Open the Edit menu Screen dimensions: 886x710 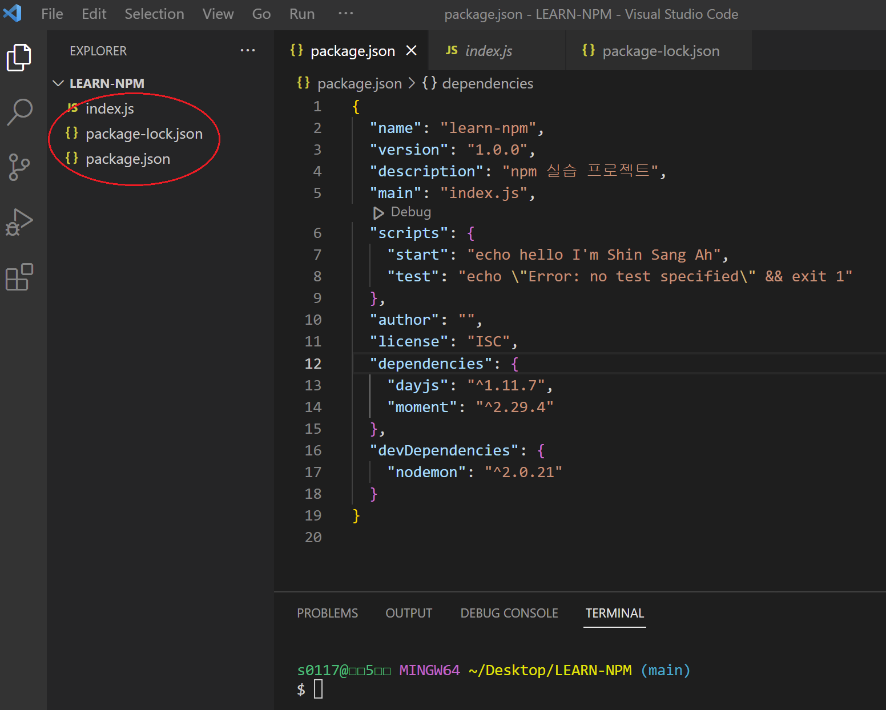click(x=94, y=14)
